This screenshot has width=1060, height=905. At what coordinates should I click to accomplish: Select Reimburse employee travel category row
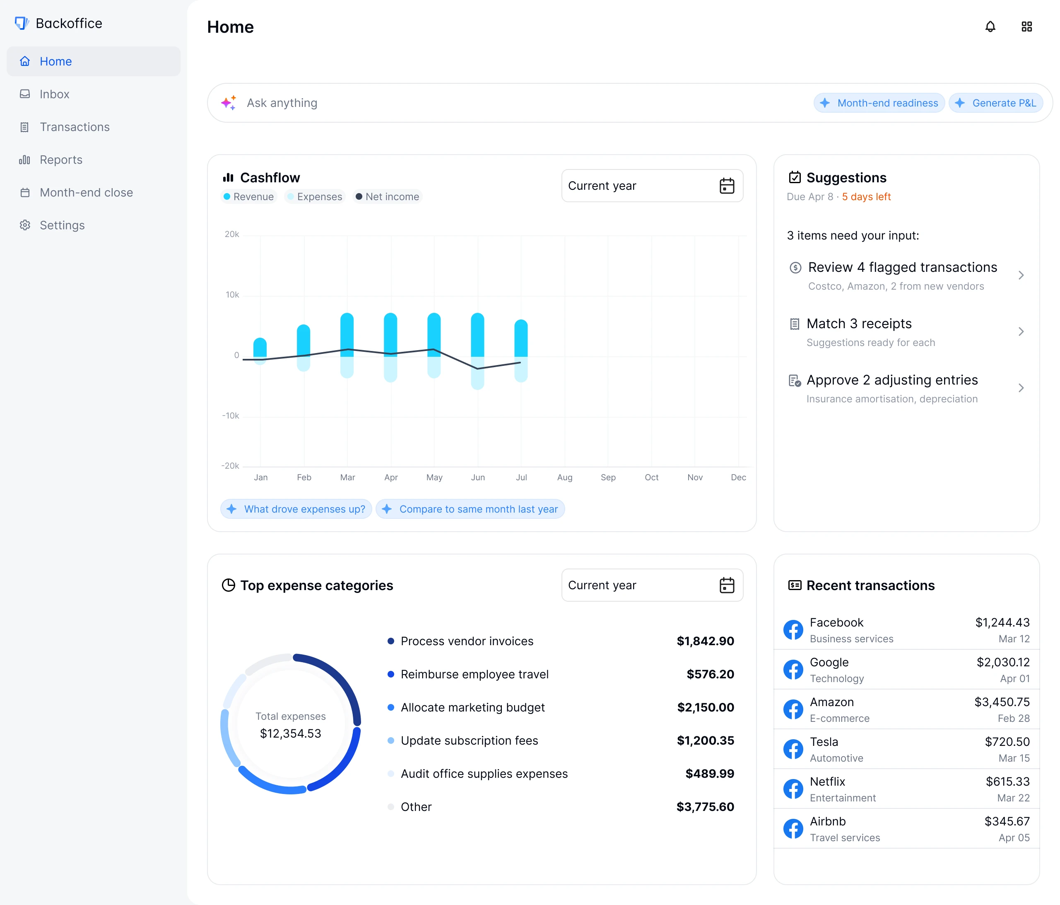pos(561,674)
